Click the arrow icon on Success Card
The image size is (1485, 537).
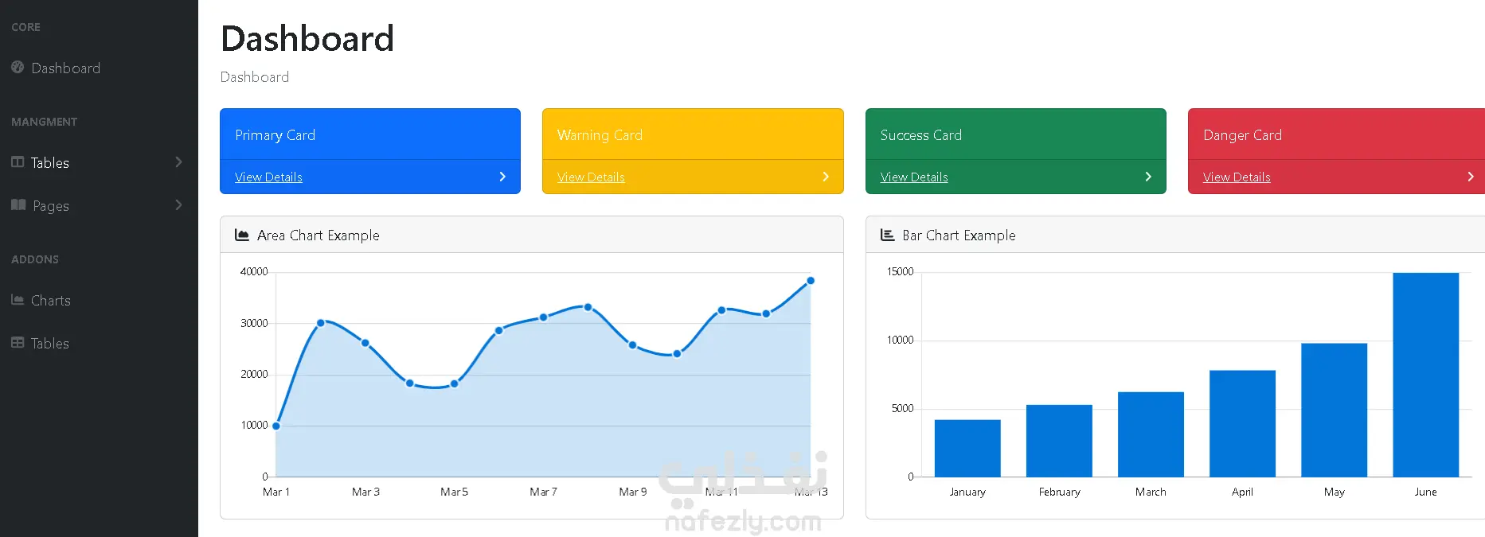(1148, 177)
